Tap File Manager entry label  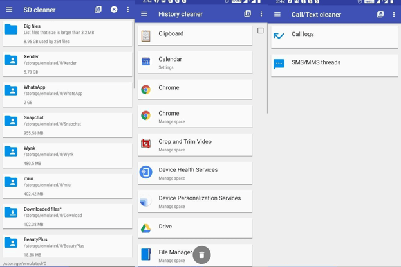click(175, 252)
